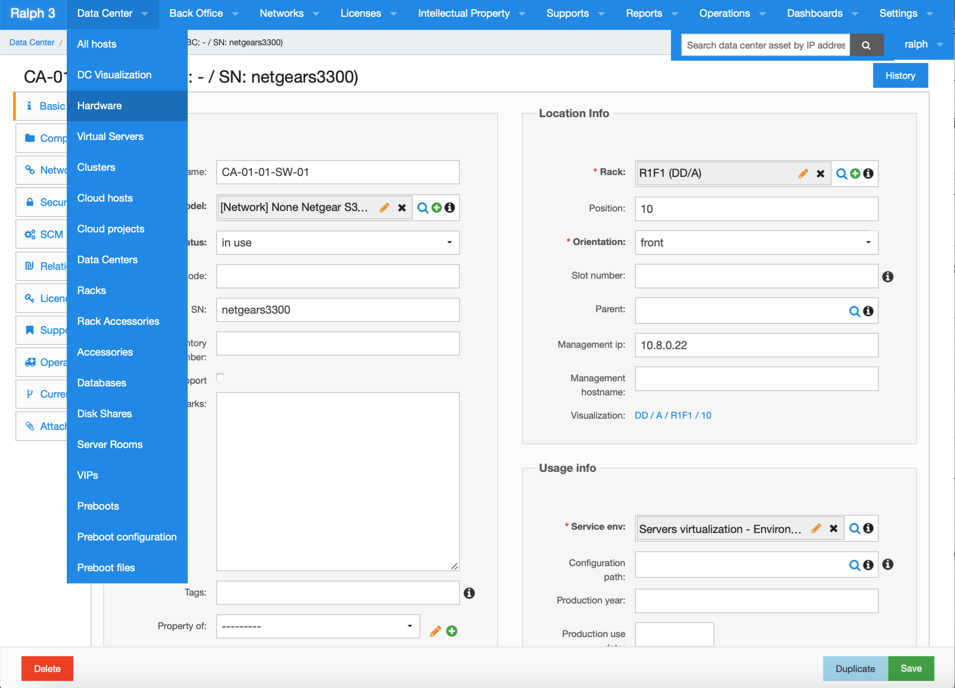Select Virtual Servers from Data Center menu

pos(110,136)
